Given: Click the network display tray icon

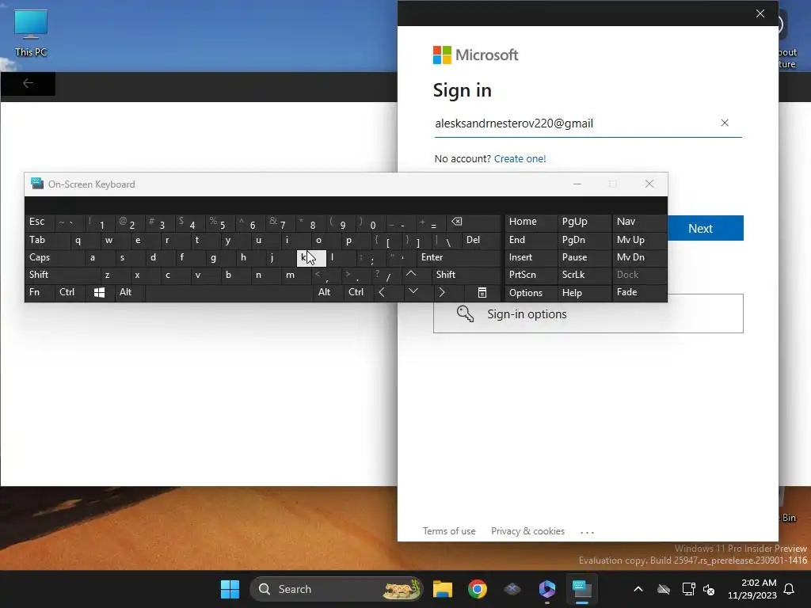Looking at the screenshot, I should pyautogui.click(x=688, y=589).
